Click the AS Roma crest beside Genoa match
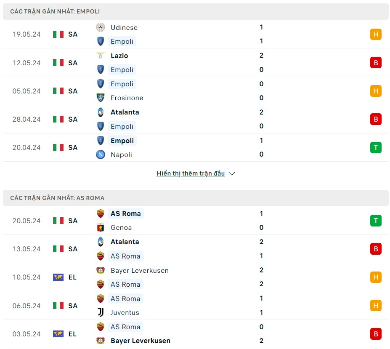390x349 pixels. pyautogui.click(x=101, y=213)
